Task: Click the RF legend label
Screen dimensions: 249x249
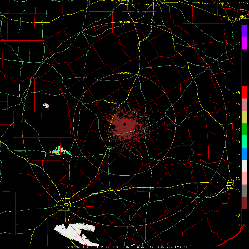Action: [237, 31]
